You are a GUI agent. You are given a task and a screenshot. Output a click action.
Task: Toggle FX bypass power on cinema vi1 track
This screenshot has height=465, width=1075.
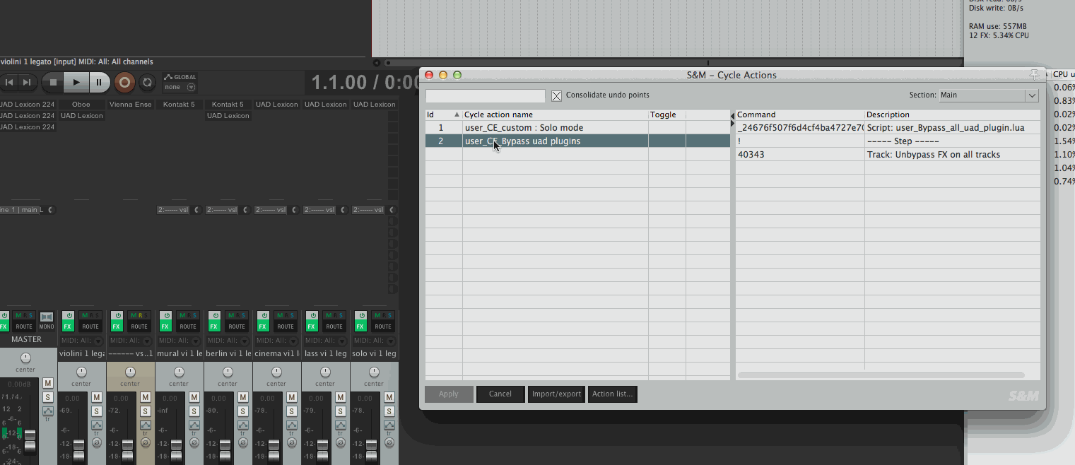pos(264,315)
